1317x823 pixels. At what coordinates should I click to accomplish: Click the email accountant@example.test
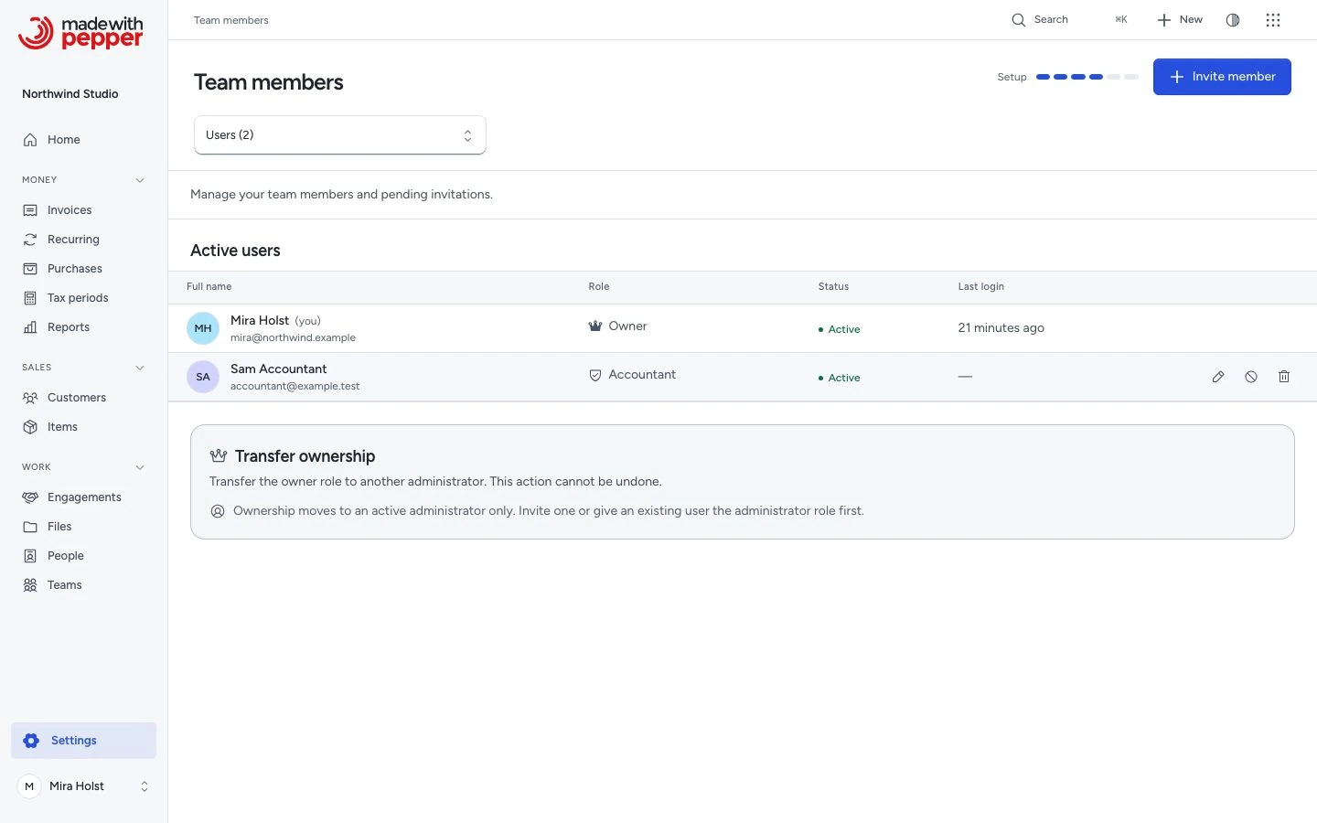294,387
